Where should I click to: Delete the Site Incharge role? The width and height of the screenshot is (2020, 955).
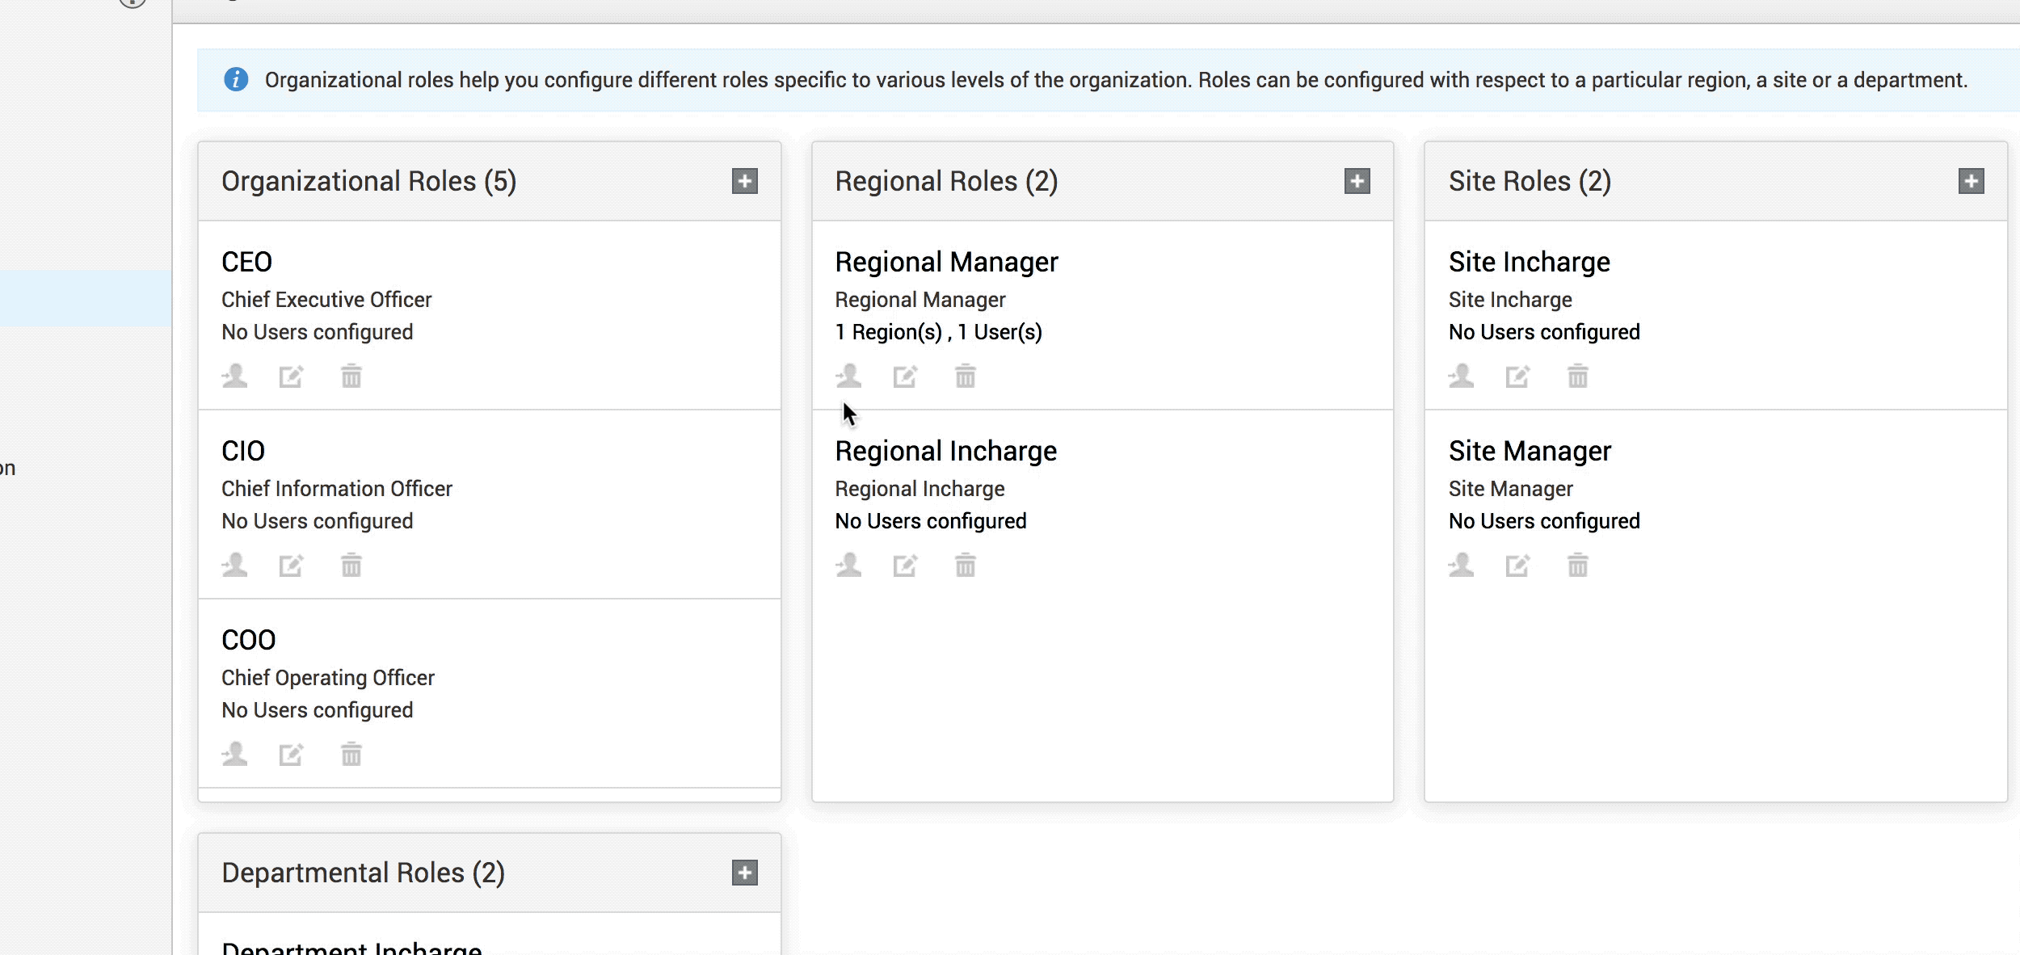(x=1577, y=377)
